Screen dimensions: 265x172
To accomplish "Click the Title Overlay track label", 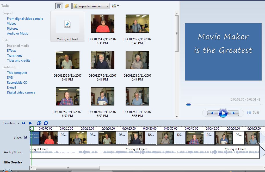I will point(13,162).
